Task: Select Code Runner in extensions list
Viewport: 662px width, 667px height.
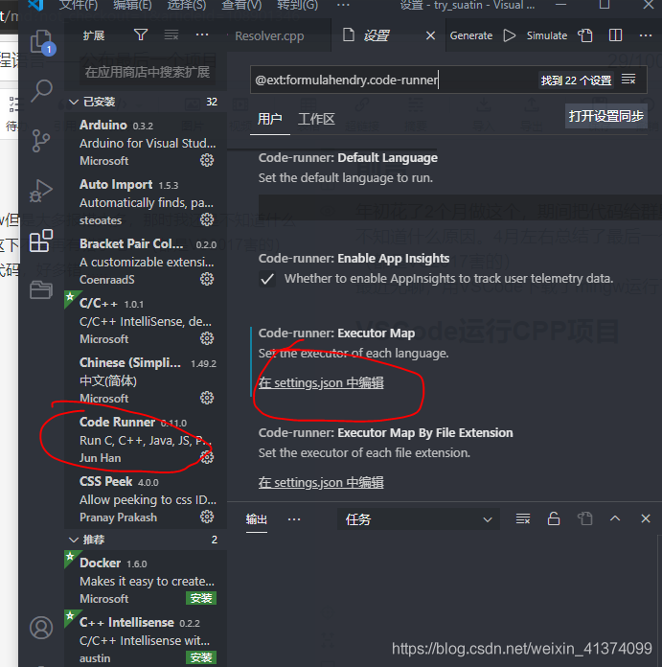Action: coord(146,440)
